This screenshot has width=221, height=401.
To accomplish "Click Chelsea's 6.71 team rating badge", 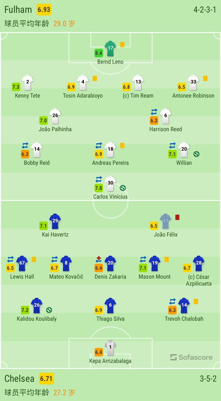I will (x=46, y=379).
